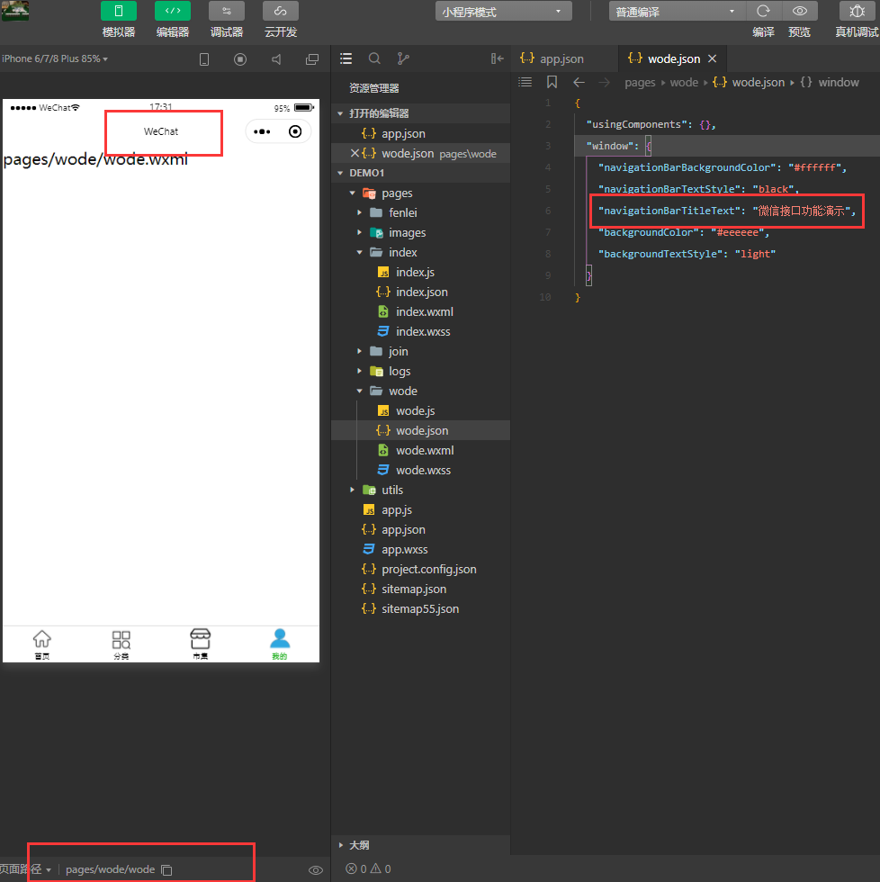Close the wode.json tab
Viewport: 880px width, 882px height.
(x=713, y=58)
